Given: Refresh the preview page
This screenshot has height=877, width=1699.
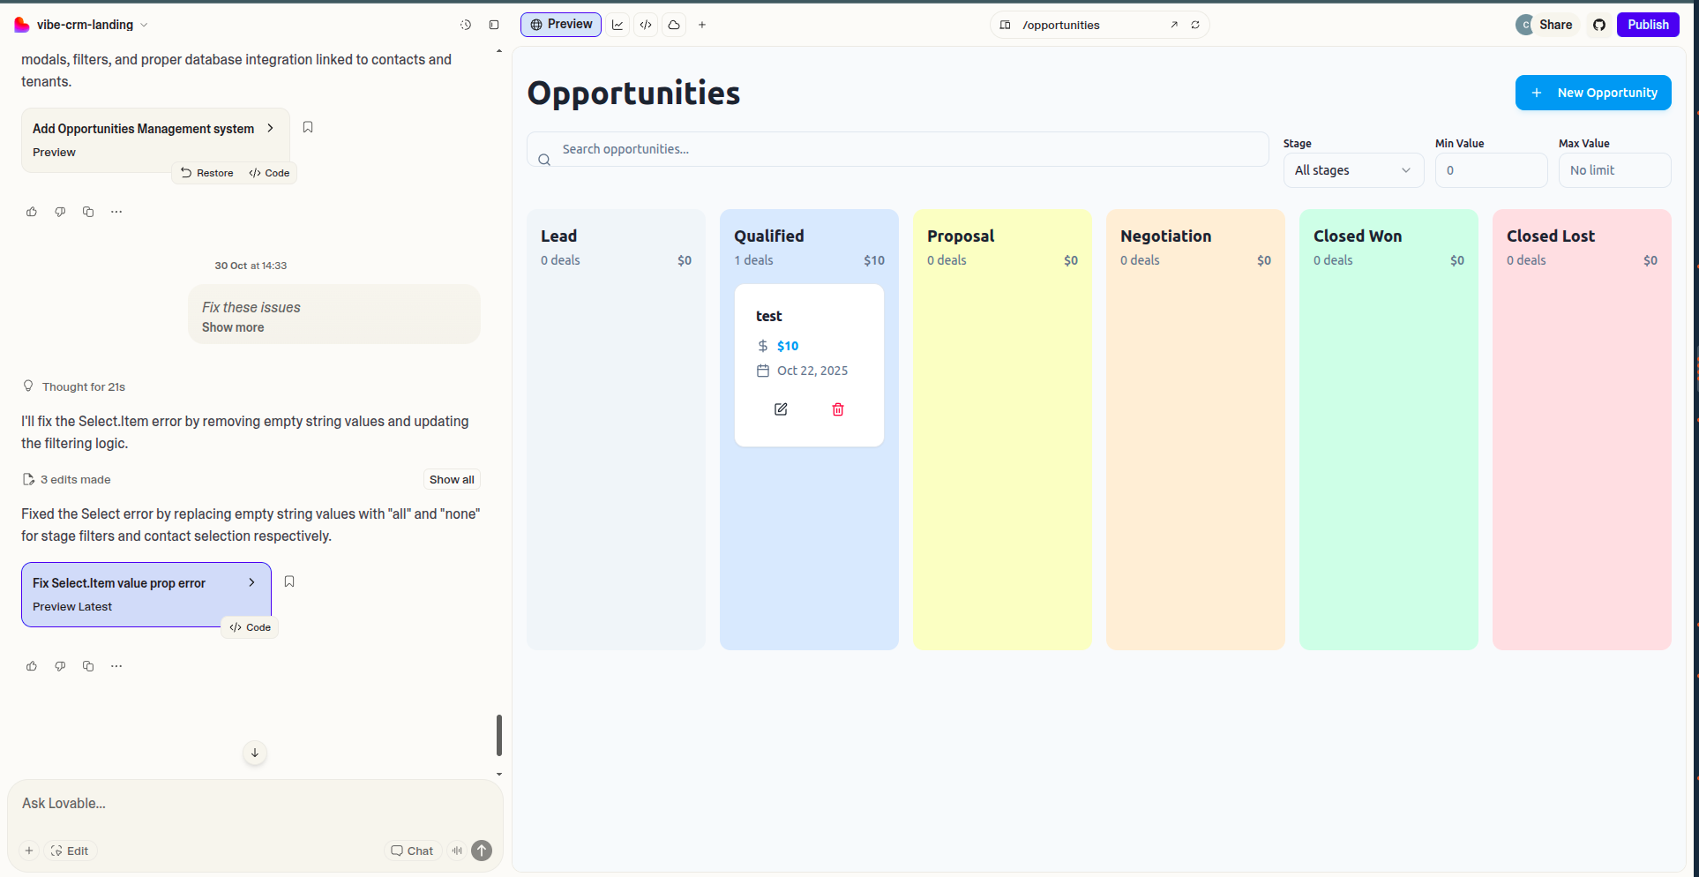Looking at the screenshot, I should (1195, 25).
